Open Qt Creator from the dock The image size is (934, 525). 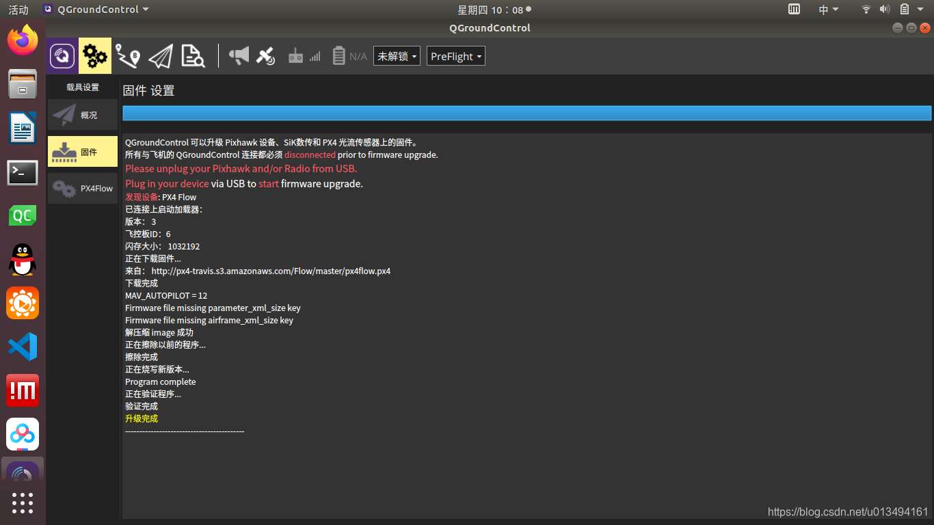click(x=23, y=216)
